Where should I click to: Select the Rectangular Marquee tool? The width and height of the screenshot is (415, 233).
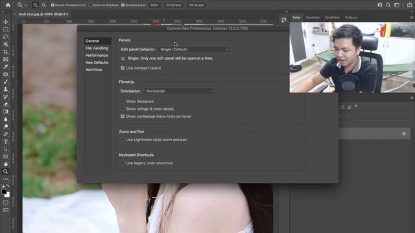6,30
